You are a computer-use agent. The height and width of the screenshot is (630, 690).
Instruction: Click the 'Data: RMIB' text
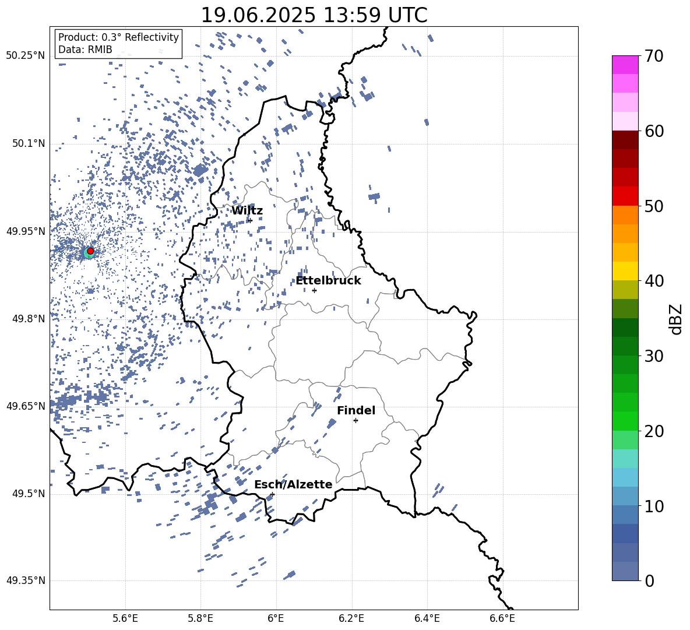(85, 50)
